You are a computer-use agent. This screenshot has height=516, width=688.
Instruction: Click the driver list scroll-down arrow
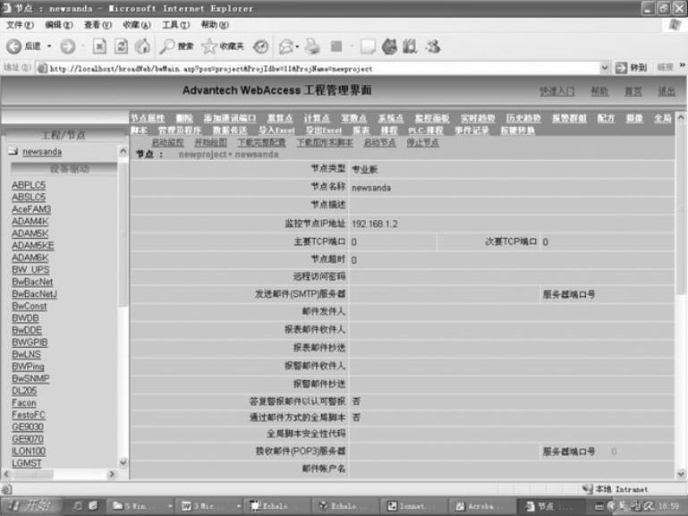[123, 462]
